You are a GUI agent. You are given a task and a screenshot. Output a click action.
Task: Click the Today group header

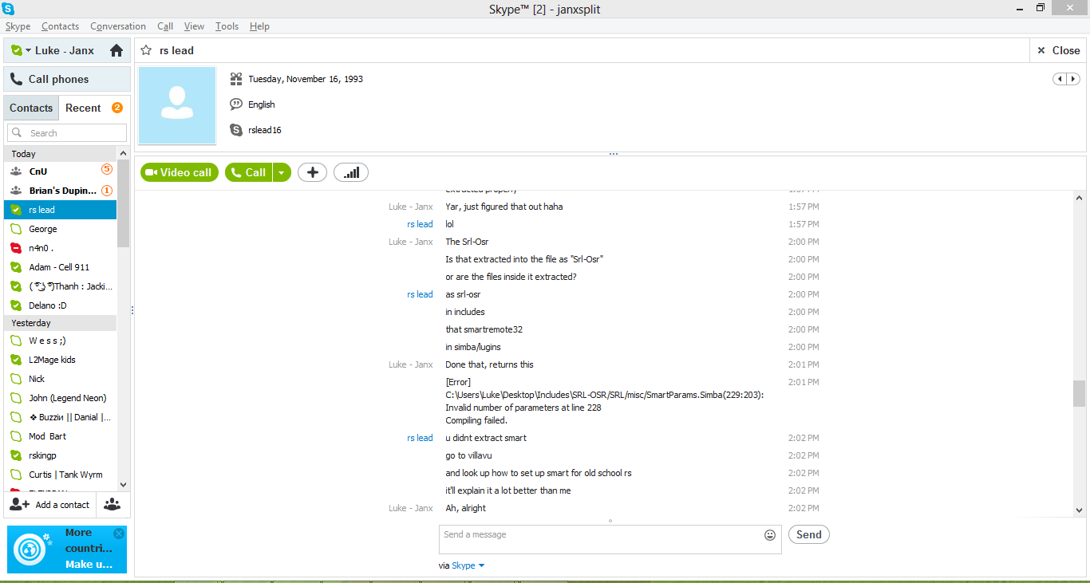tap(60, 154)
